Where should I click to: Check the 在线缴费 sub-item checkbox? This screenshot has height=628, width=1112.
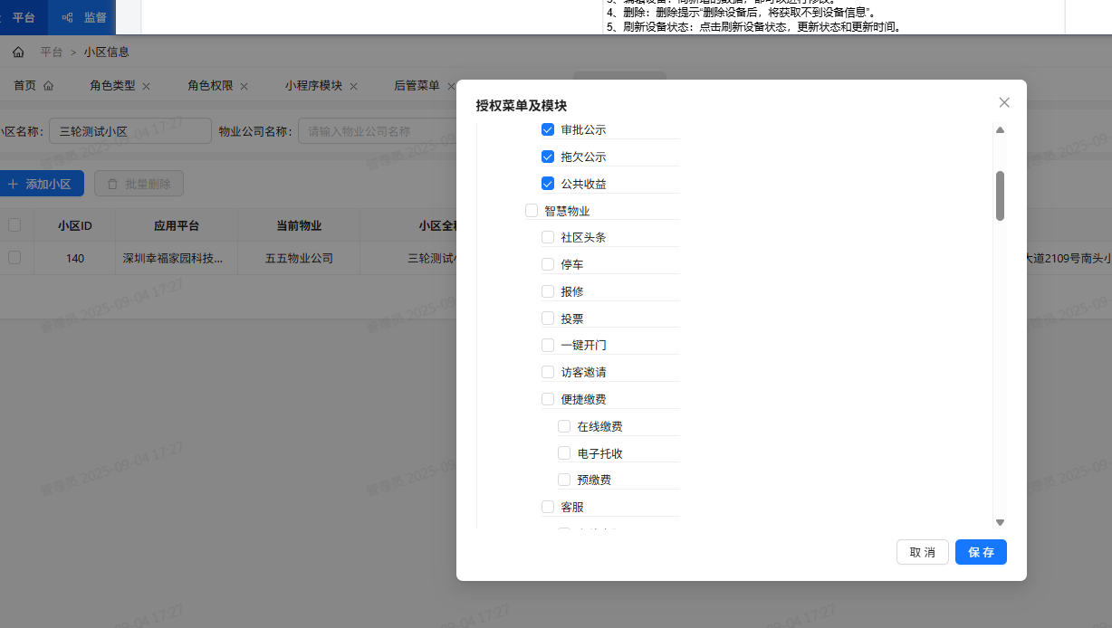pos(564,425)
